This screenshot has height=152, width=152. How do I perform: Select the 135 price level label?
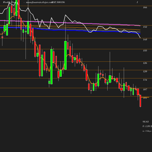point(145,50)
